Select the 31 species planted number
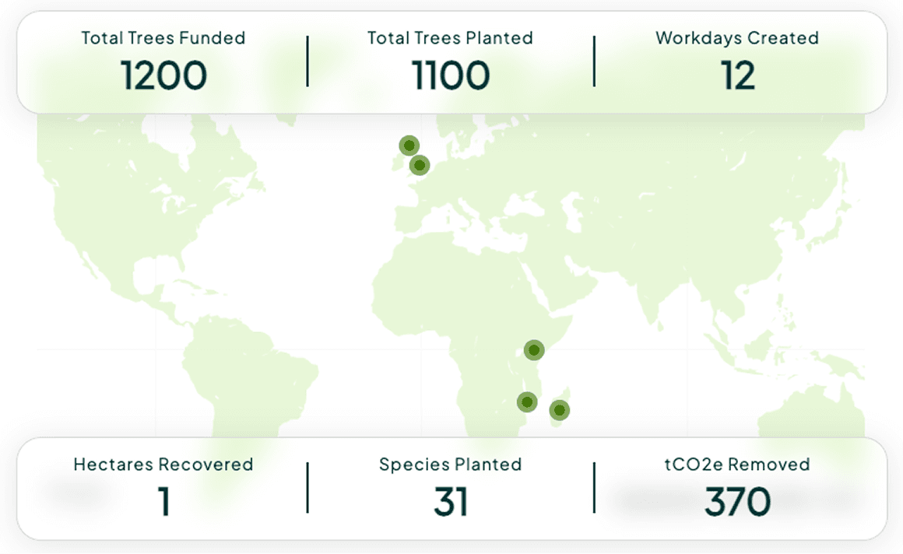This screenshot has height=554, width=903. pos(451,501)
